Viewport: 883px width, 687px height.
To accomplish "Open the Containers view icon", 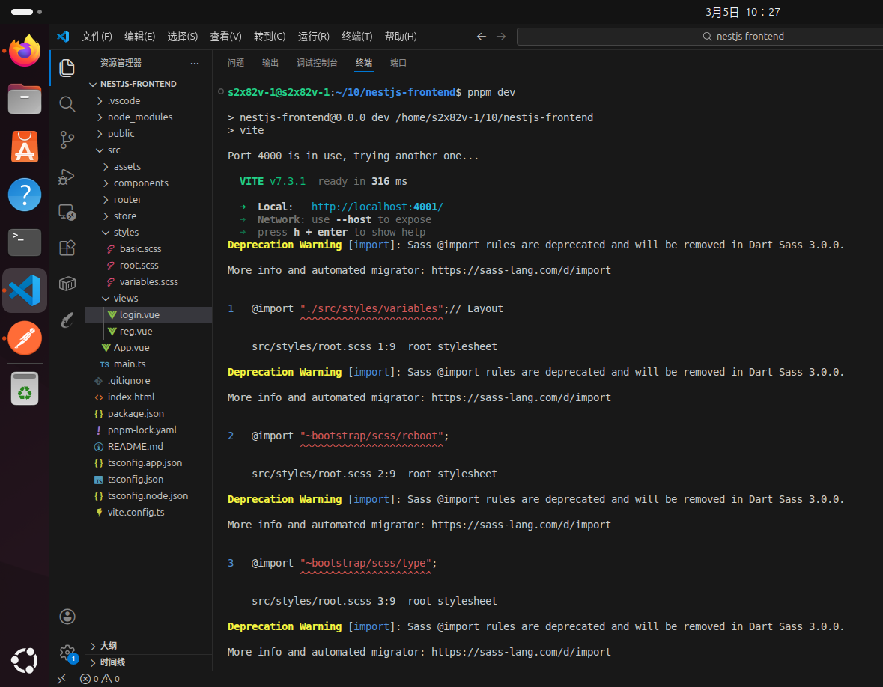I will [x=67, y=284].
